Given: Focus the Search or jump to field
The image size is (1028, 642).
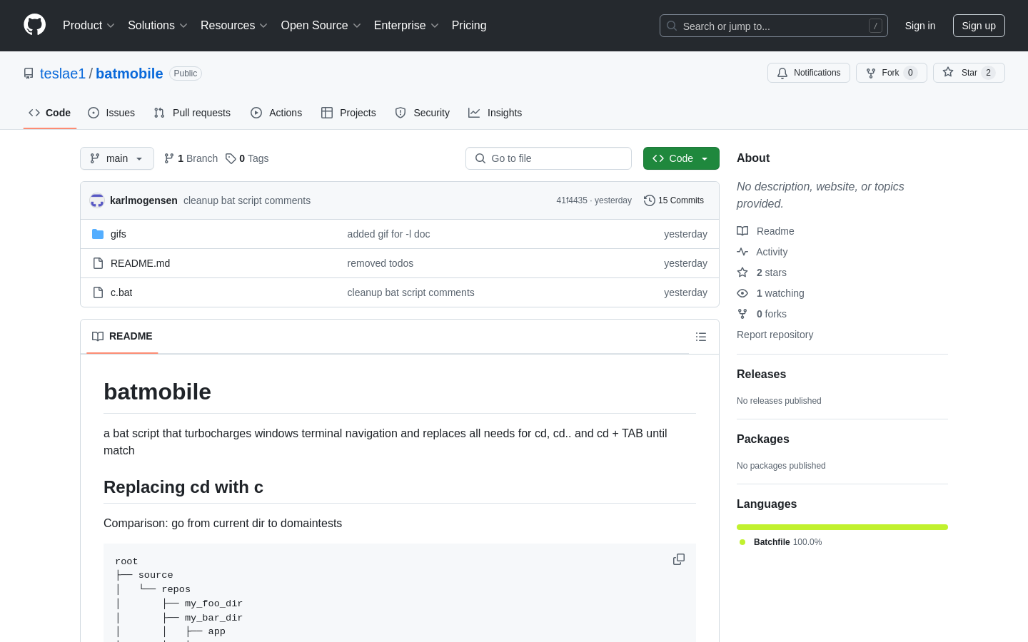Looking at the screenshot, I should pos(774,26).
